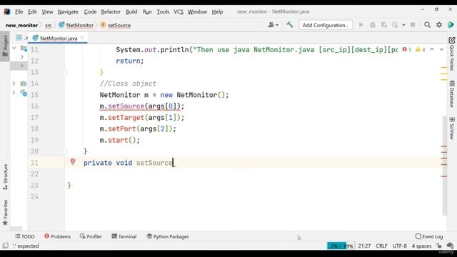Click setSource method breadcrumb
457x257 pixels.
tap(116, 26)
